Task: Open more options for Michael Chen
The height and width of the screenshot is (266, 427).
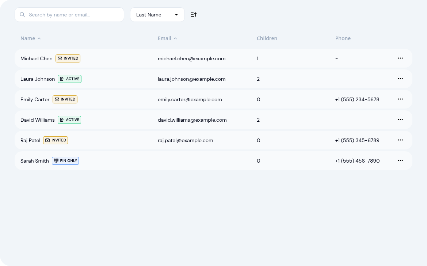Action: coord(400,58)
